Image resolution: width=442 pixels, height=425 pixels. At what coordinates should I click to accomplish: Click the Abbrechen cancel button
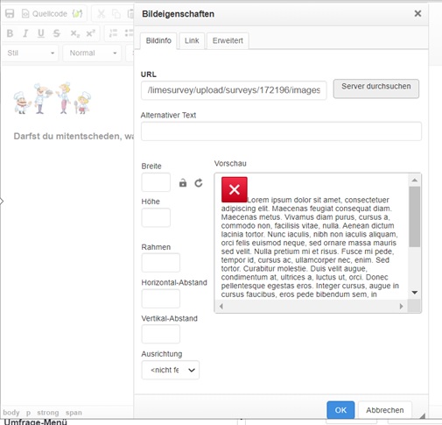point(385,410)
